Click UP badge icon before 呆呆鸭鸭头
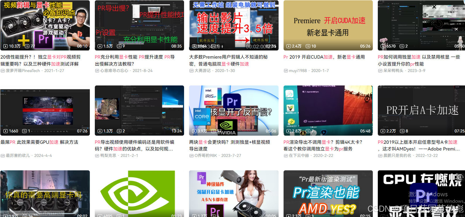The width and height of the screenshot is (465, 217). (380, 71)
